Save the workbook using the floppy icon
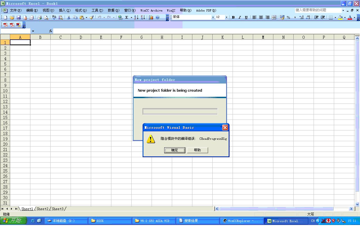This screenshot has width=360, height=250. click(x=19, y=17)
